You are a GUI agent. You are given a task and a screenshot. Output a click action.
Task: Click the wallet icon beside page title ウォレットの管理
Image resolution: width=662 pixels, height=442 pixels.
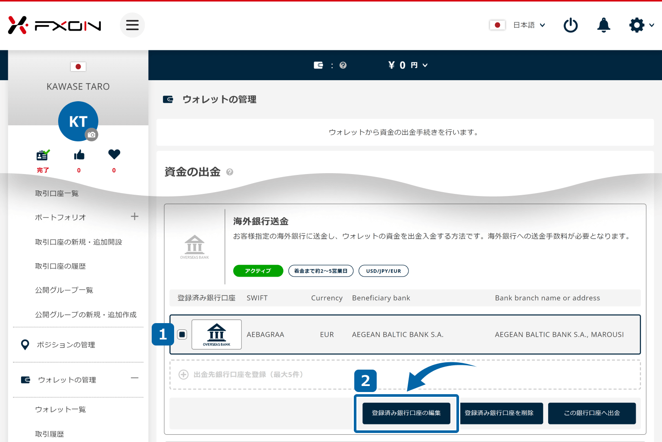pos(168,100)
